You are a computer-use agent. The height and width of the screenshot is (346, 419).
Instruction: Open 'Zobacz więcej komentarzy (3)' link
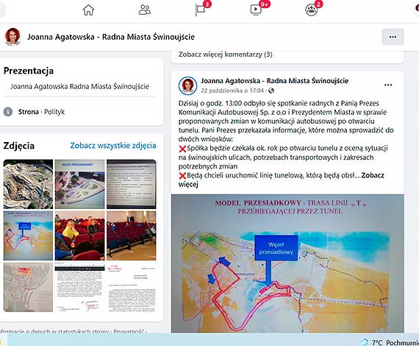225,54
